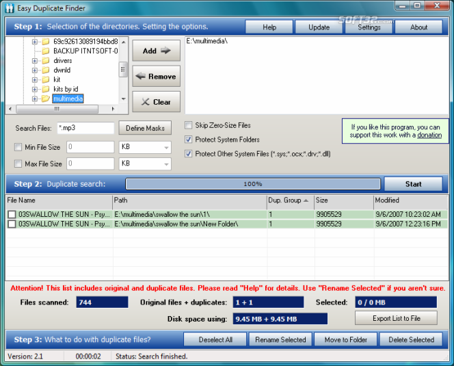The height and width of the screenshot is (366, 454).
Task: Click folder icon beside kits by id
Action: click(46, 89)
